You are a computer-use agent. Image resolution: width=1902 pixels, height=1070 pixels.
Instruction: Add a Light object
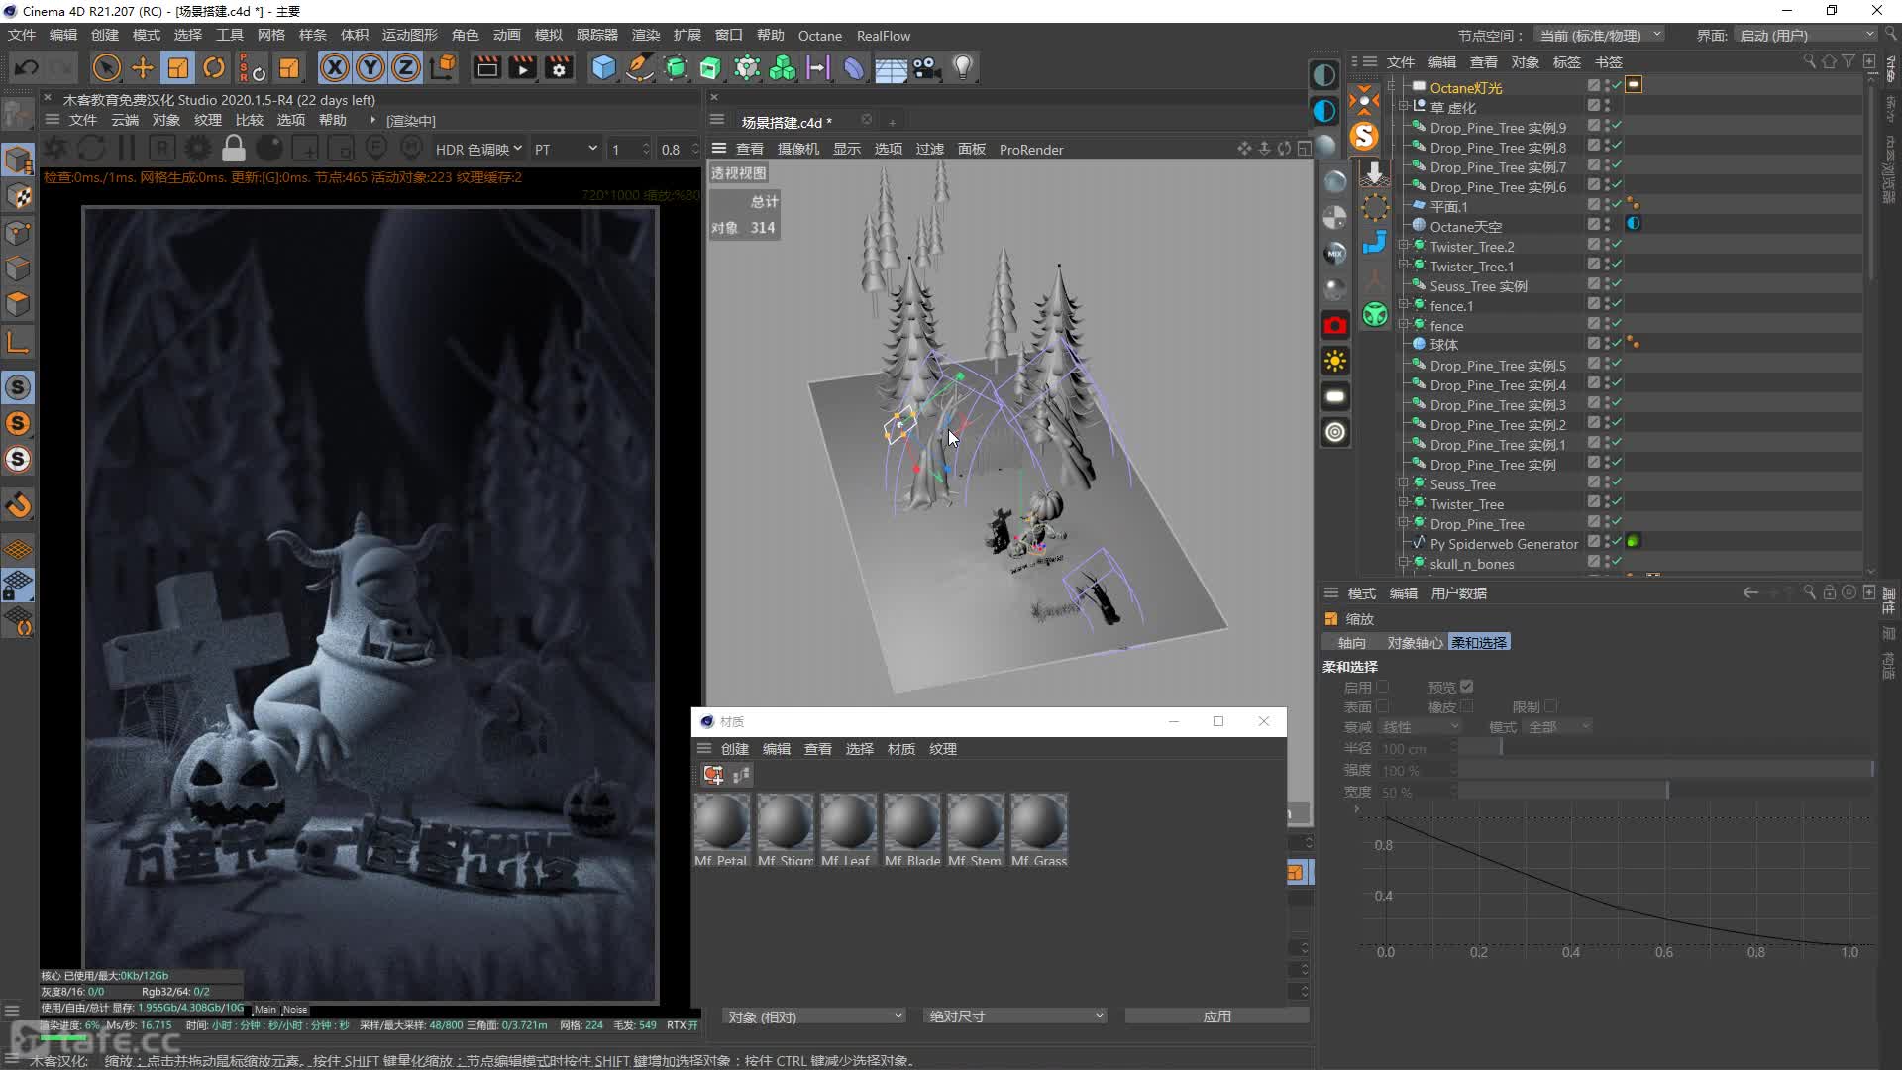(962, 67)
